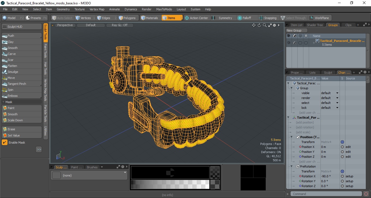The width and height of the screenshot is (371, 198).
Task: Select the Carve sculpt tool
Action: click(x=22, y=54)
